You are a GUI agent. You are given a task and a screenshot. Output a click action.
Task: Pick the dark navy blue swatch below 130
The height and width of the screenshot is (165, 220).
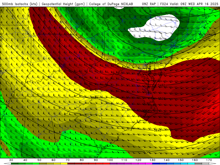(x=156, y=164)
